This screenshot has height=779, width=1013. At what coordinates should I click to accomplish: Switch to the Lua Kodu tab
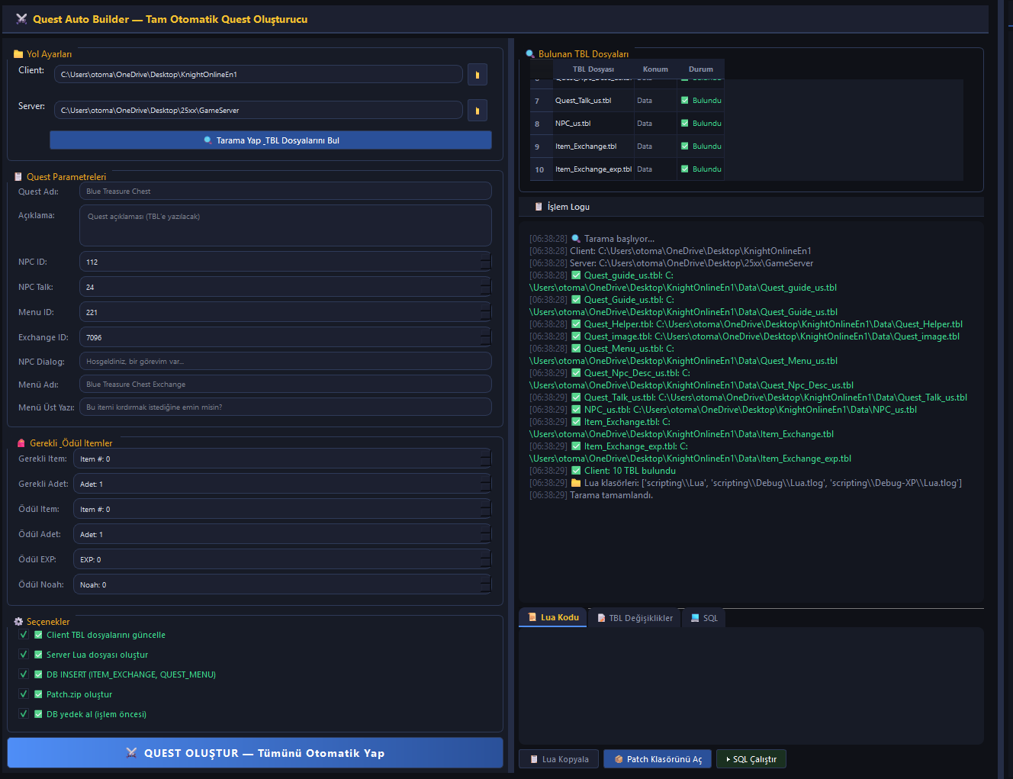(x=553, y=618)
